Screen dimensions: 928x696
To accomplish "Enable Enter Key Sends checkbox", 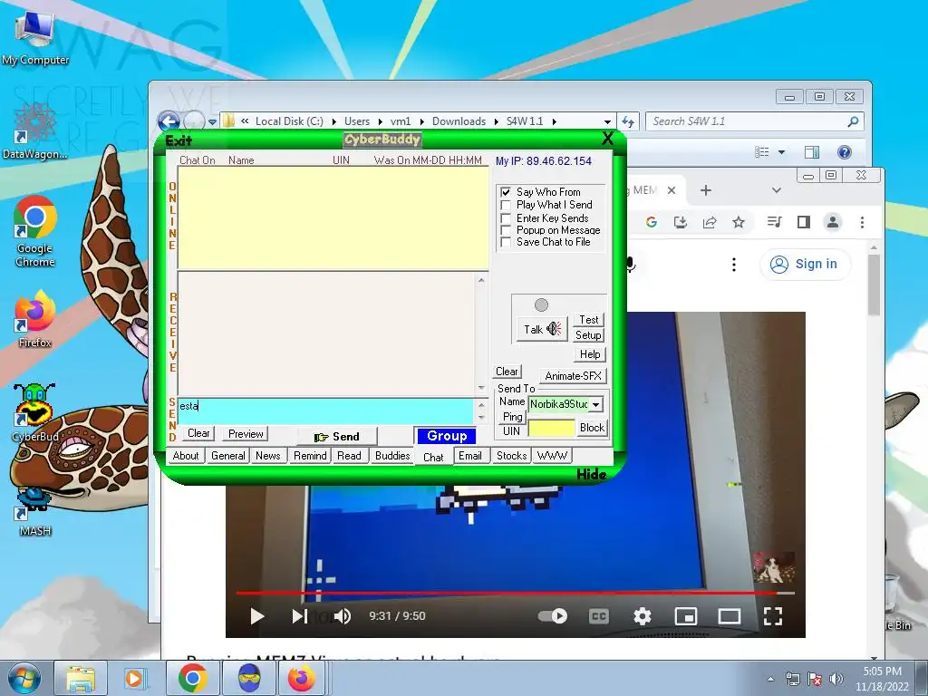I will [x=506, y=218].
